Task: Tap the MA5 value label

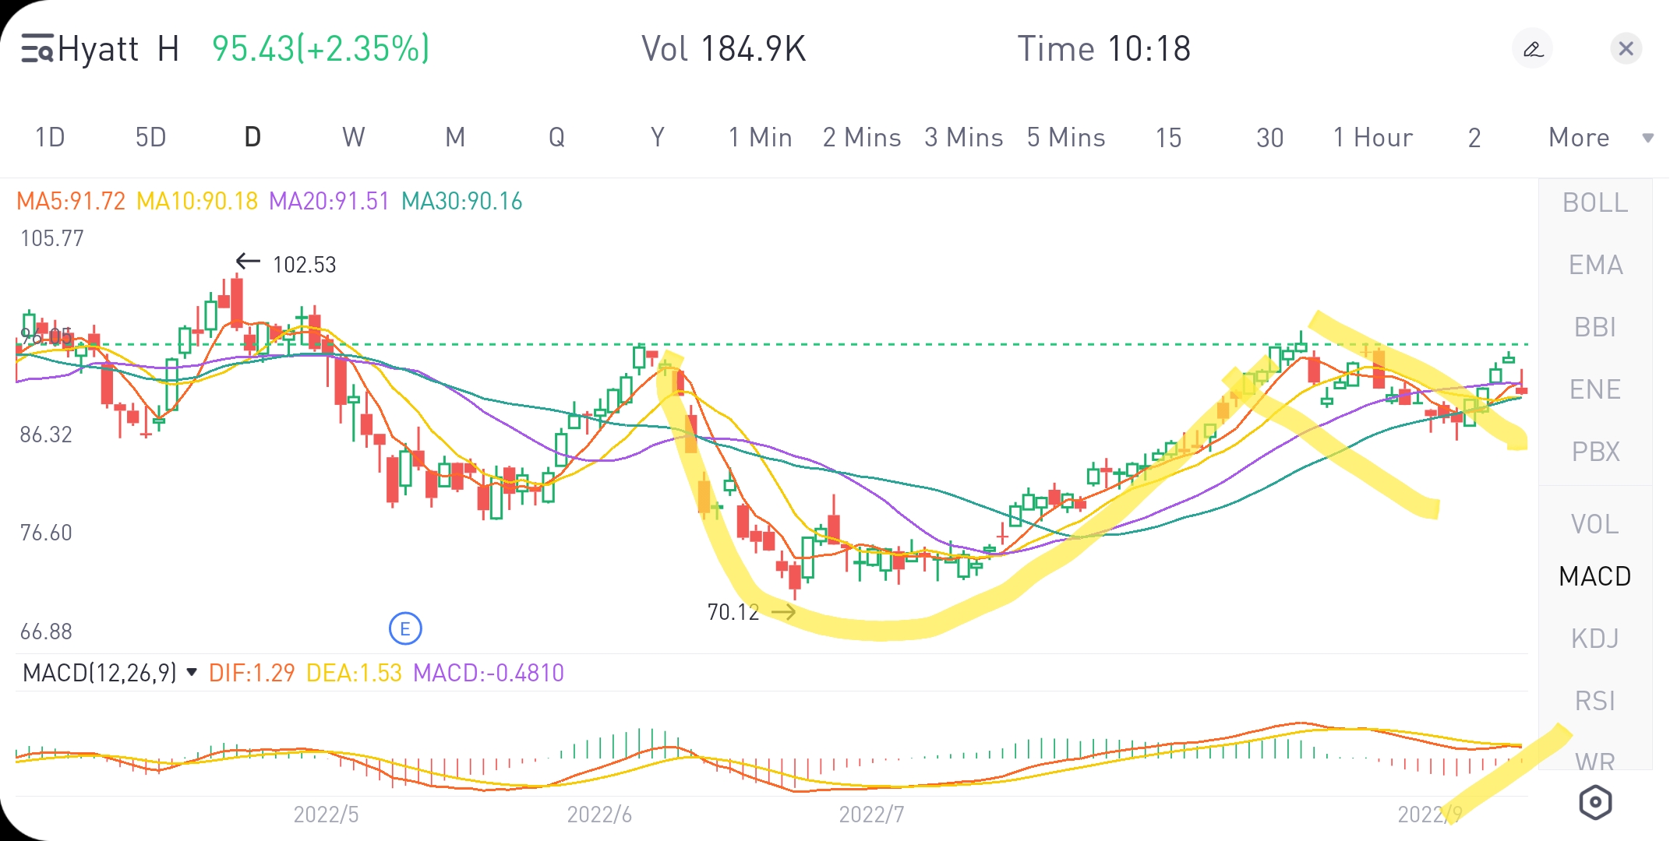Action: pos(70,201)
